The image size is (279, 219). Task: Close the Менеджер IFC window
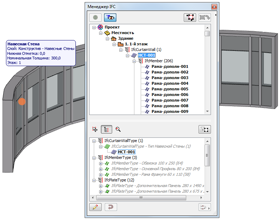(214, 7)
